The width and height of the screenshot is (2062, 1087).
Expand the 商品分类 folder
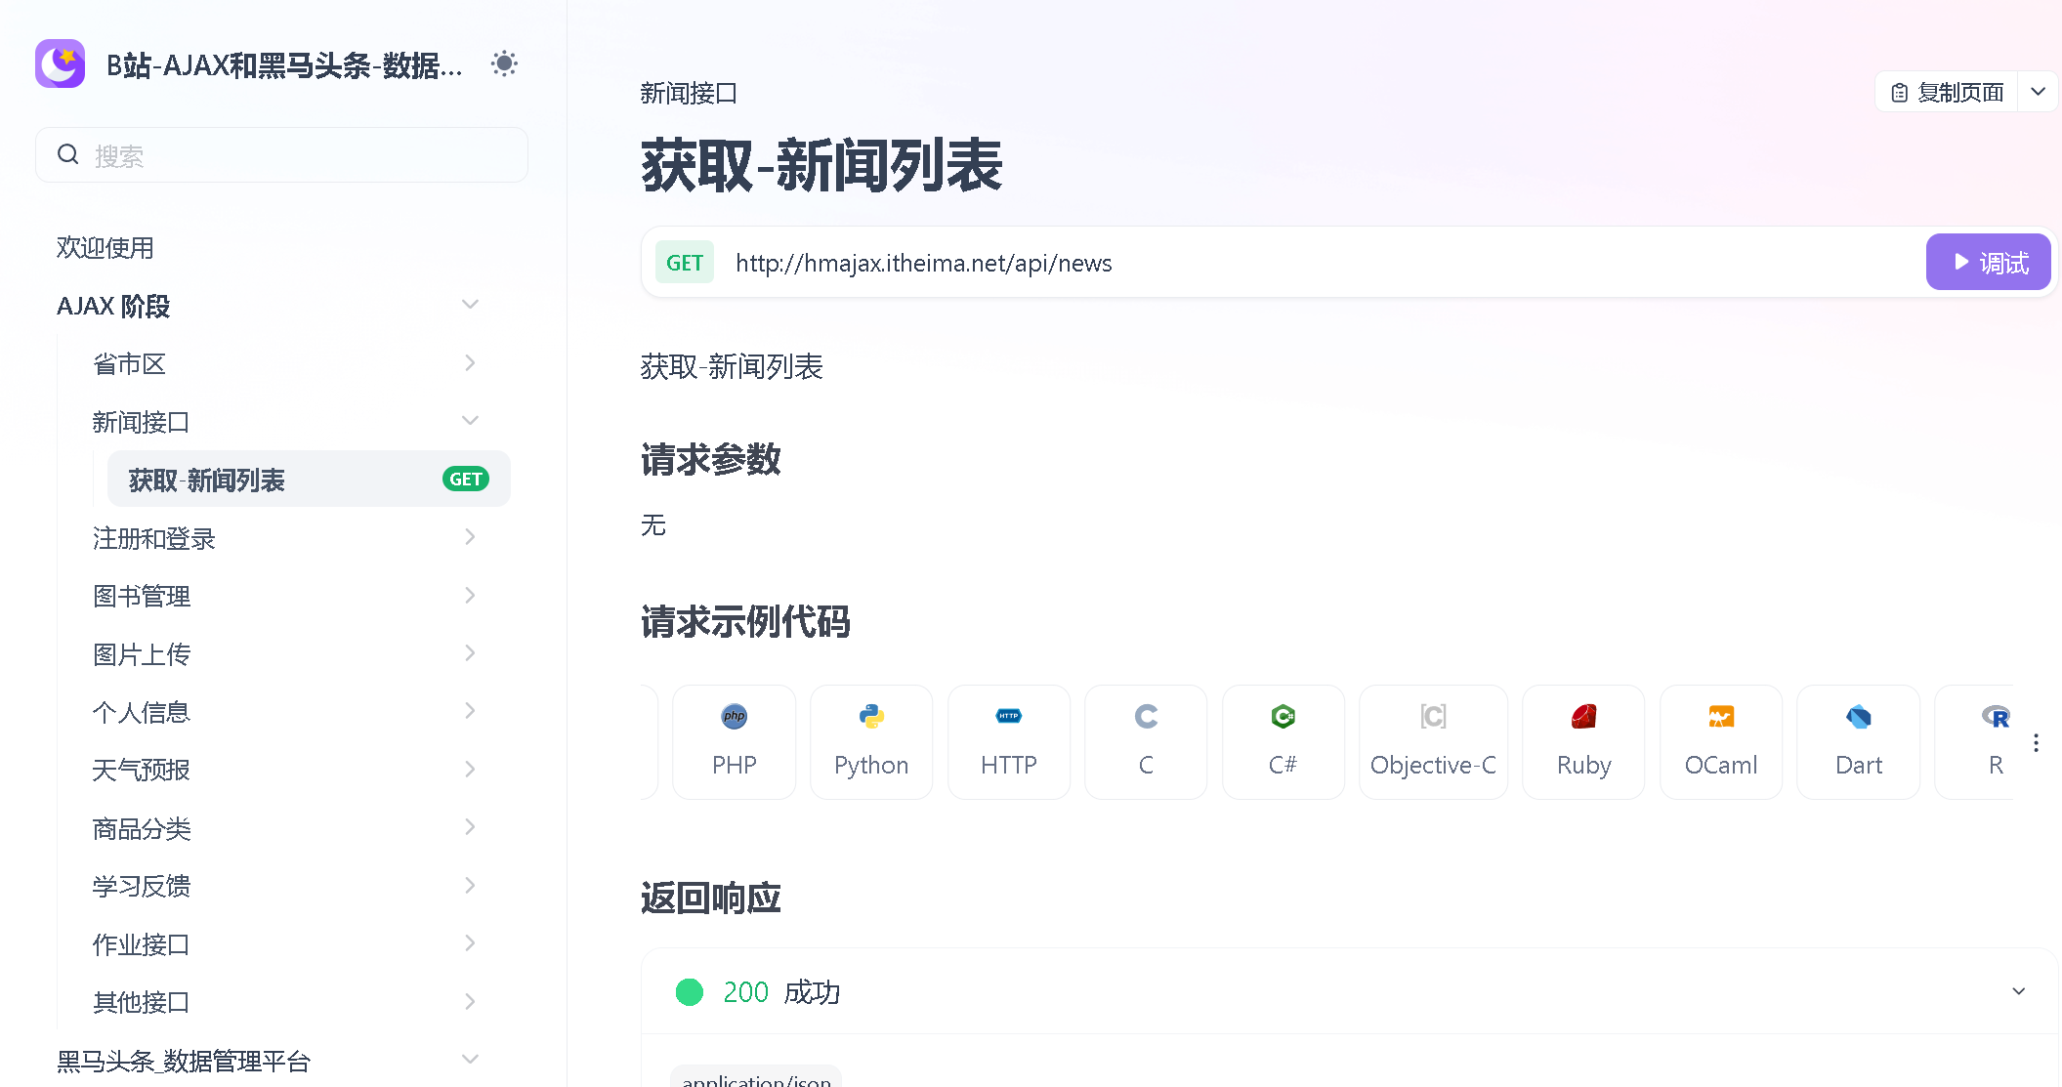[x=470, y=827]
